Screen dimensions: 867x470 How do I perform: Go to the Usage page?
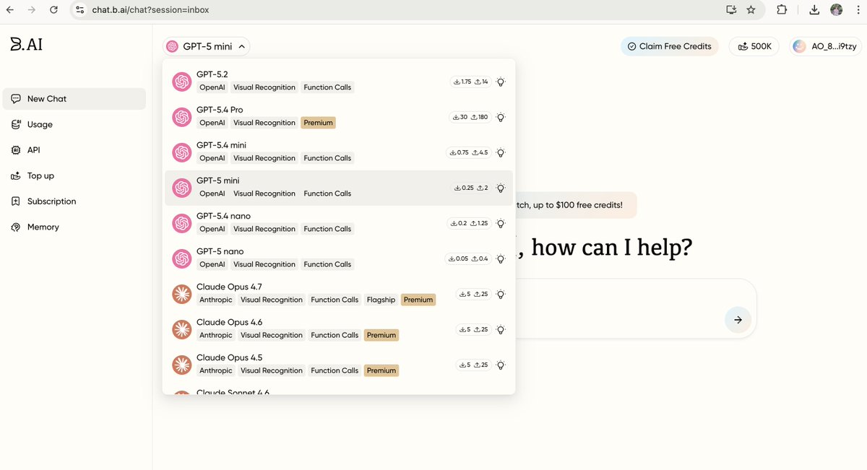74,124
